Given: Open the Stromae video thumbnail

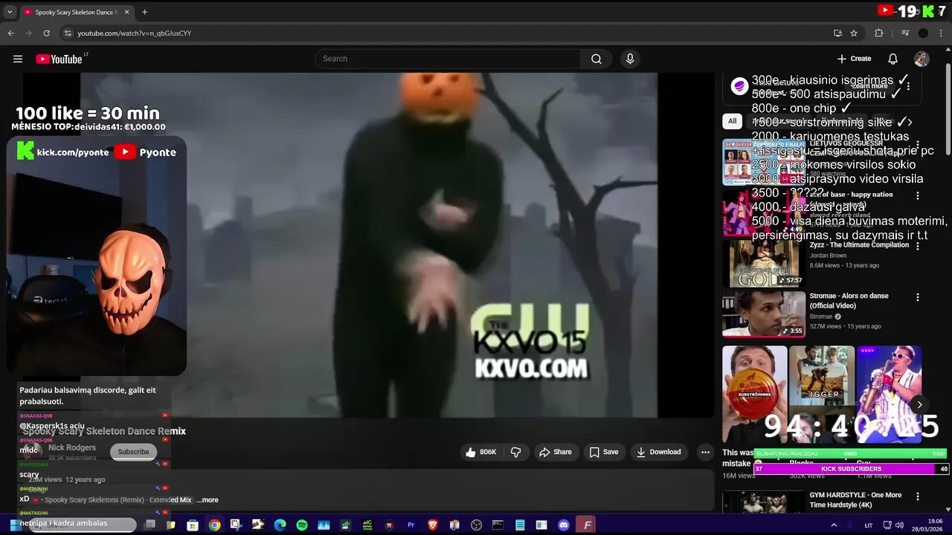Looking at the screenshot, I should coord(763,314).
